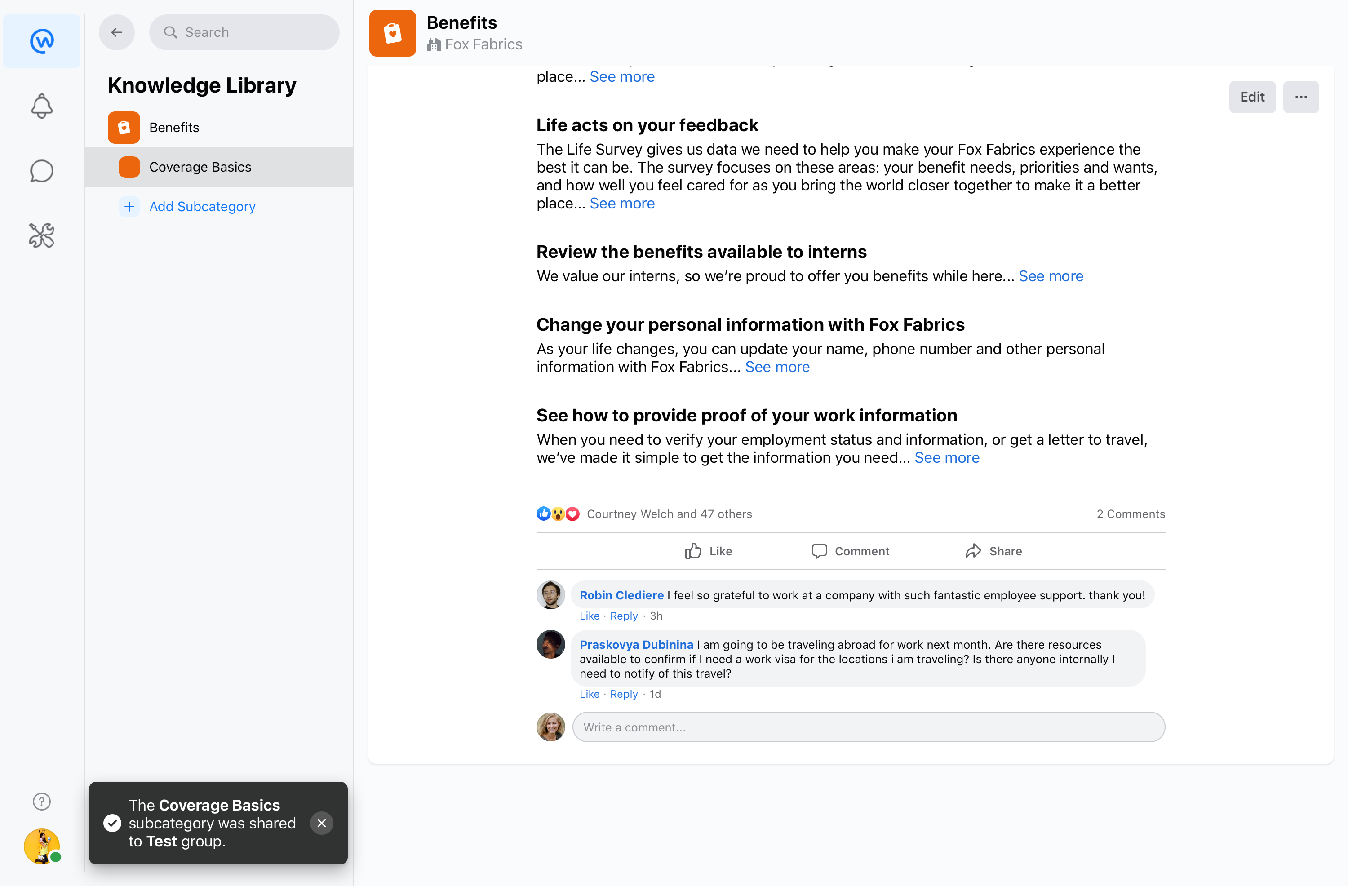
Task: Select the Coverage Basics subcategory
Action: [219, 167]
